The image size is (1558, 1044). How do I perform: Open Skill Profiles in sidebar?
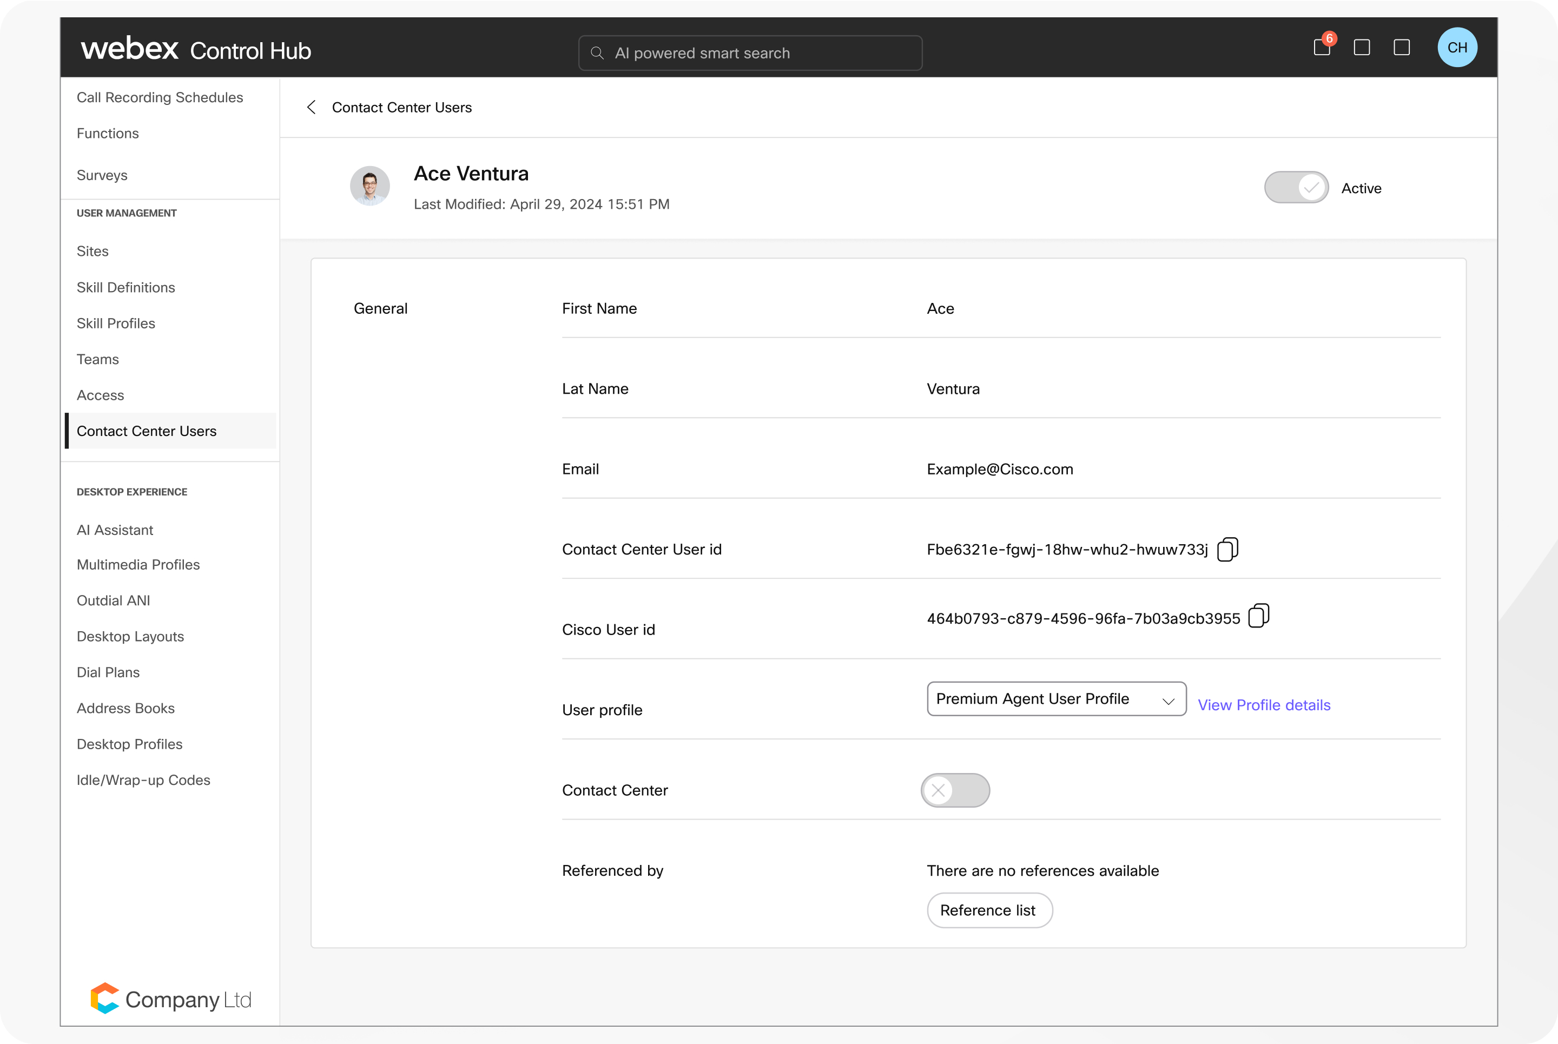(x=116, y=323)
